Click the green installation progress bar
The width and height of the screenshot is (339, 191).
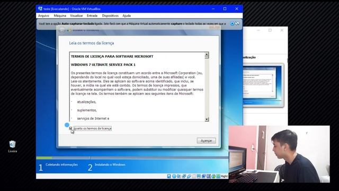click(44, 158)
